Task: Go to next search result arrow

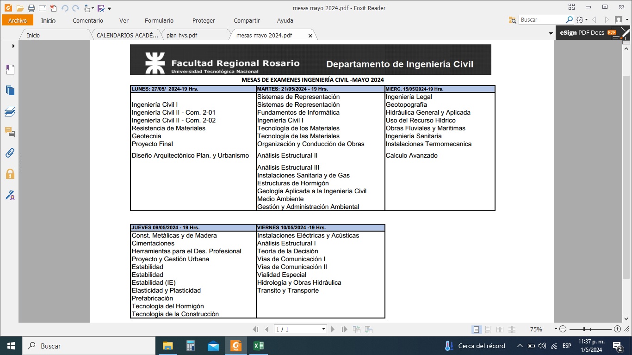Action: pyautogui.click(x=607, y=20)
